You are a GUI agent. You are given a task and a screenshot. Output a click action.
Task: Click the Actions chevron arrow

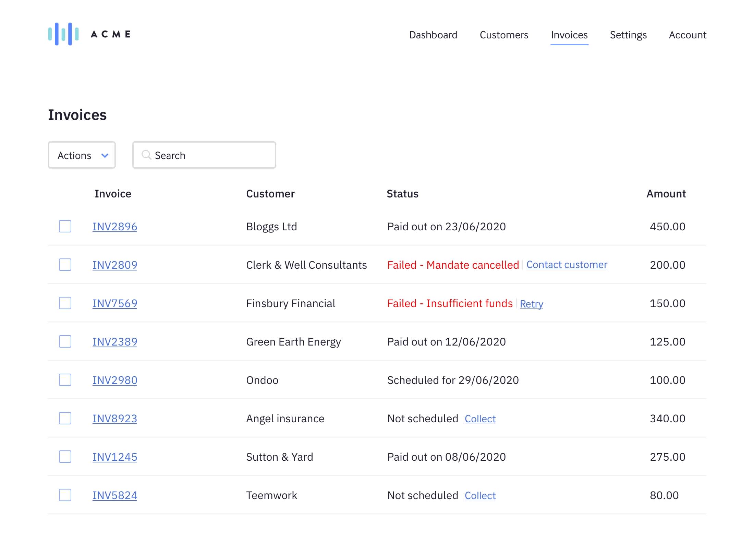tap(105, 155)
